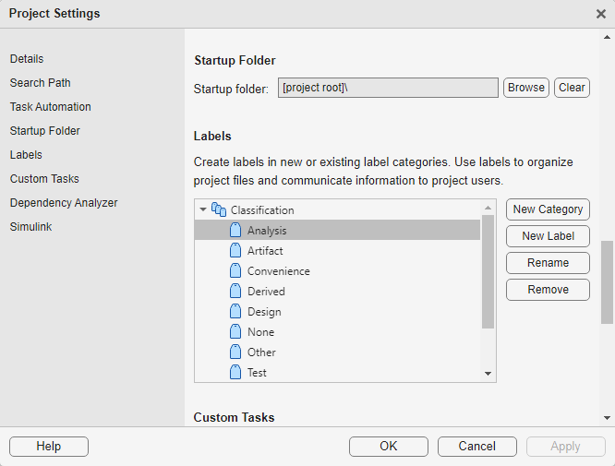Click the Derived label tag icon
This screenshot has height=466, width=615.
click(x=235, y=292)
